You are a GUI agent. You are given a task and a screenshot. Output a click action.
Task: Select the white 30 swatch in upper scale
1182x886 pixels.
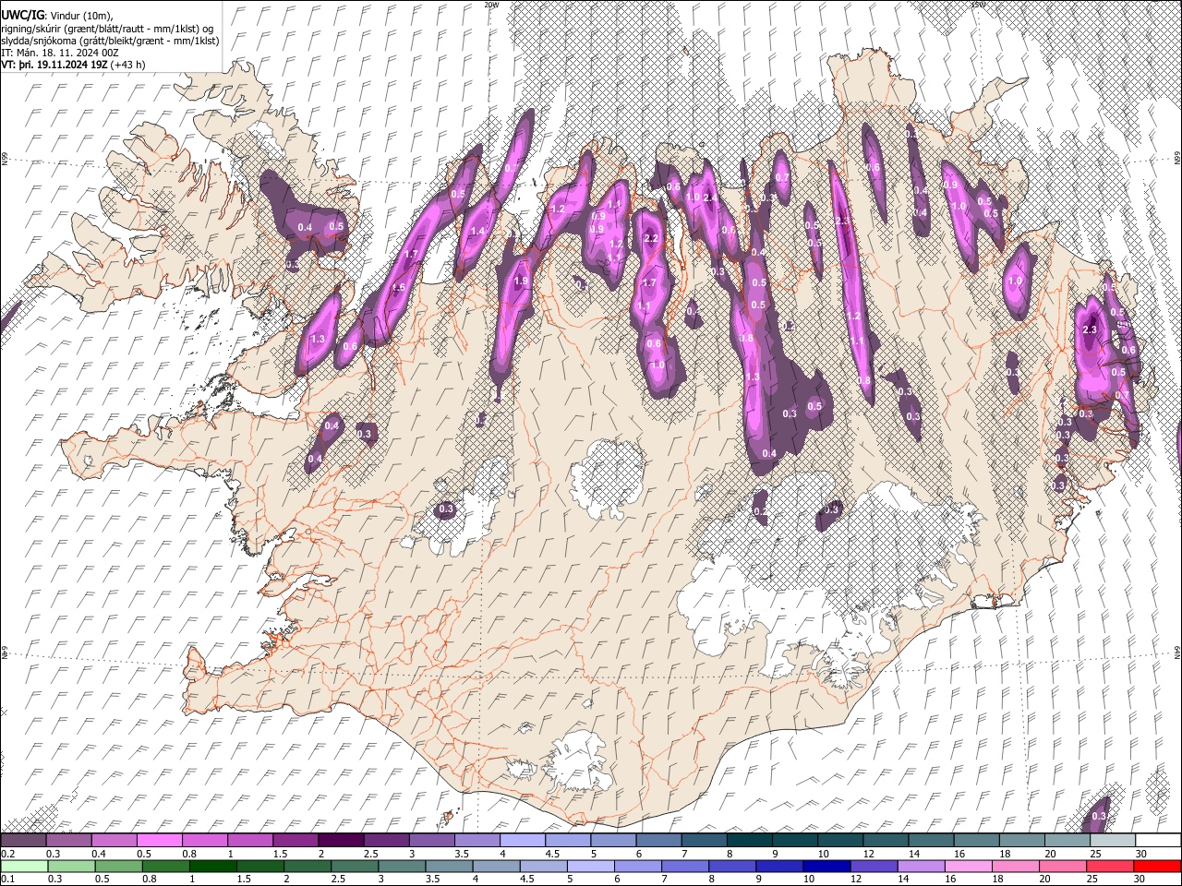[x=1157, y=840]
